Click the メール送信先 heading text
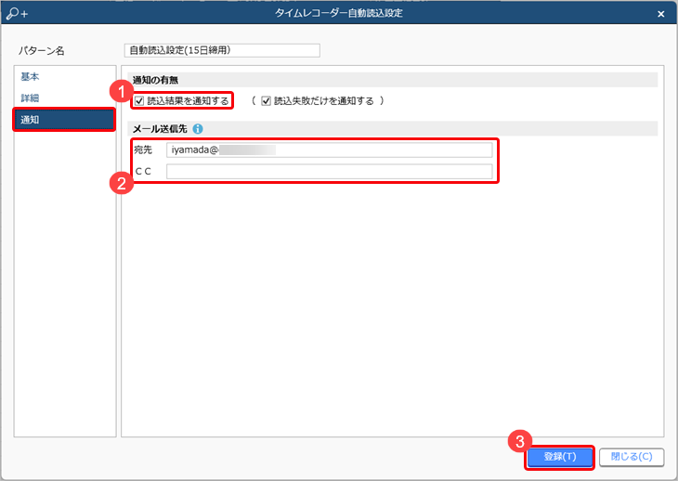This screenshot has width=678, height=481. [160, 129]
